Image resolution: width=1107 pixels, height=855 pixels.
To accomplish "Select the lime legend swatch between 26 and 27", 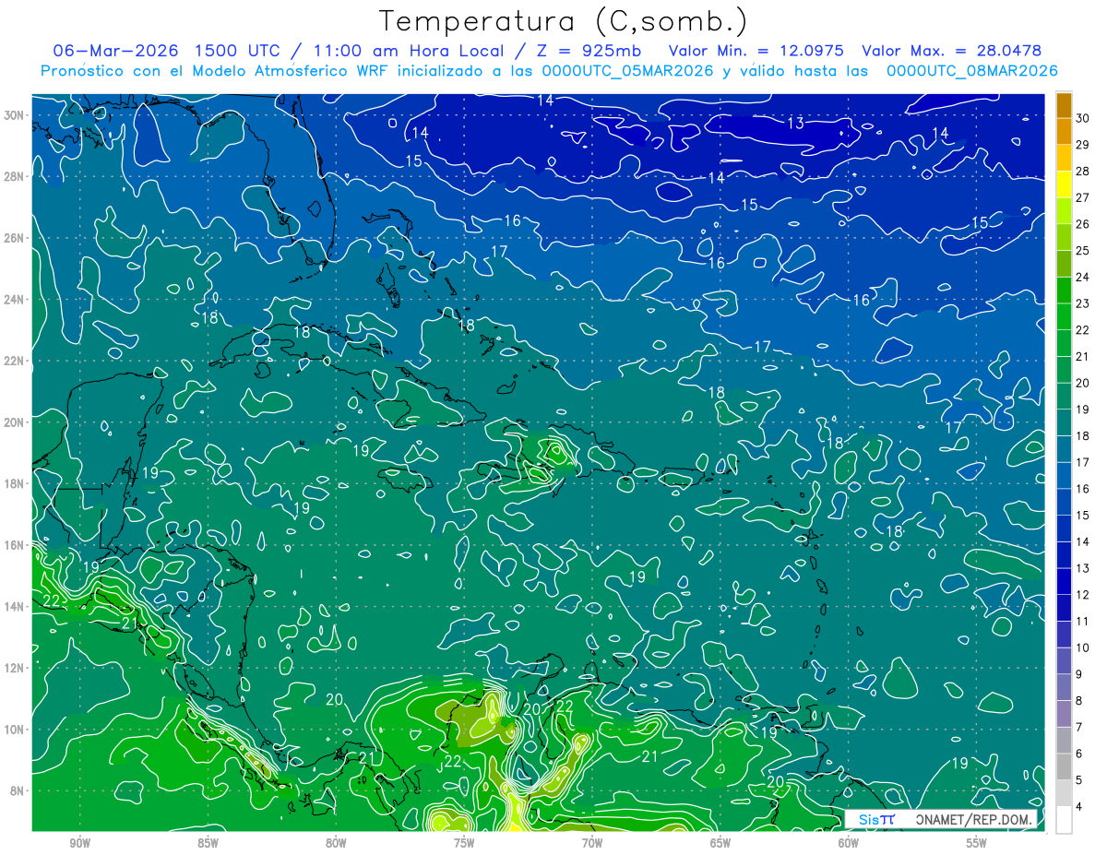I will click(x=1064, y=210).
